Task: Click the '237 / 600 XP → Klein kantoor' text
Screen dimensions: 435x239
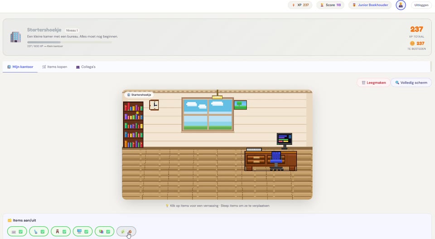Action: (45, 46)
